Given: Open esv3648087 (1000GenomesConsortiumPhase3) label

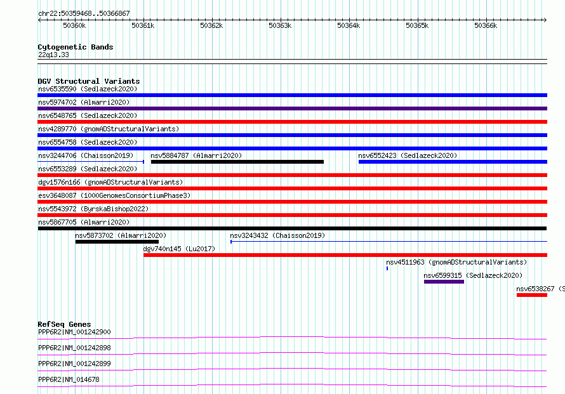Looking at the screenshot, I should tap(114, 195).
